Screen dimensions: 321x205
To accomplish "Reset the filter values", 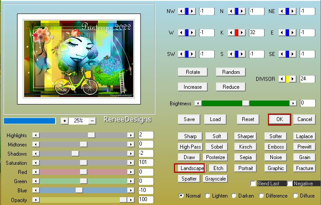I will (248, 119).
